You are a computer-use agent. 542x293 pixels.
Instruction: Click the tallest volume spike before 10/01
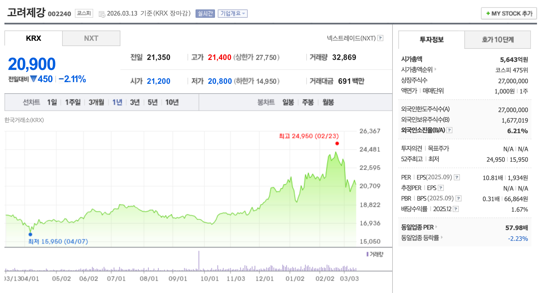pos(199,261)
